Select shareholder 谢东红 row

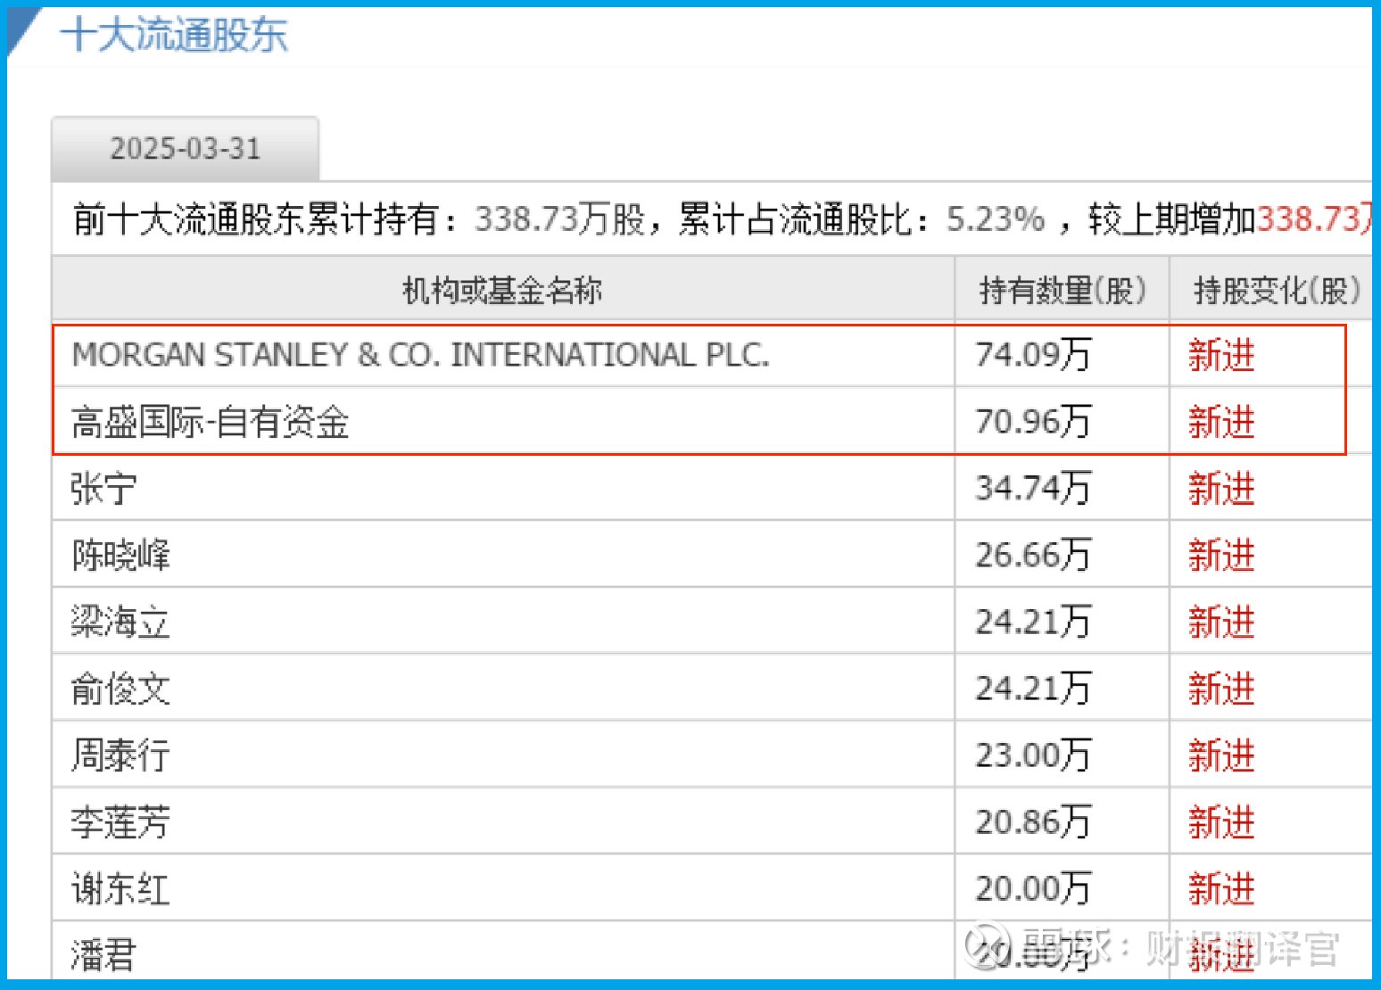coord(120,889)
